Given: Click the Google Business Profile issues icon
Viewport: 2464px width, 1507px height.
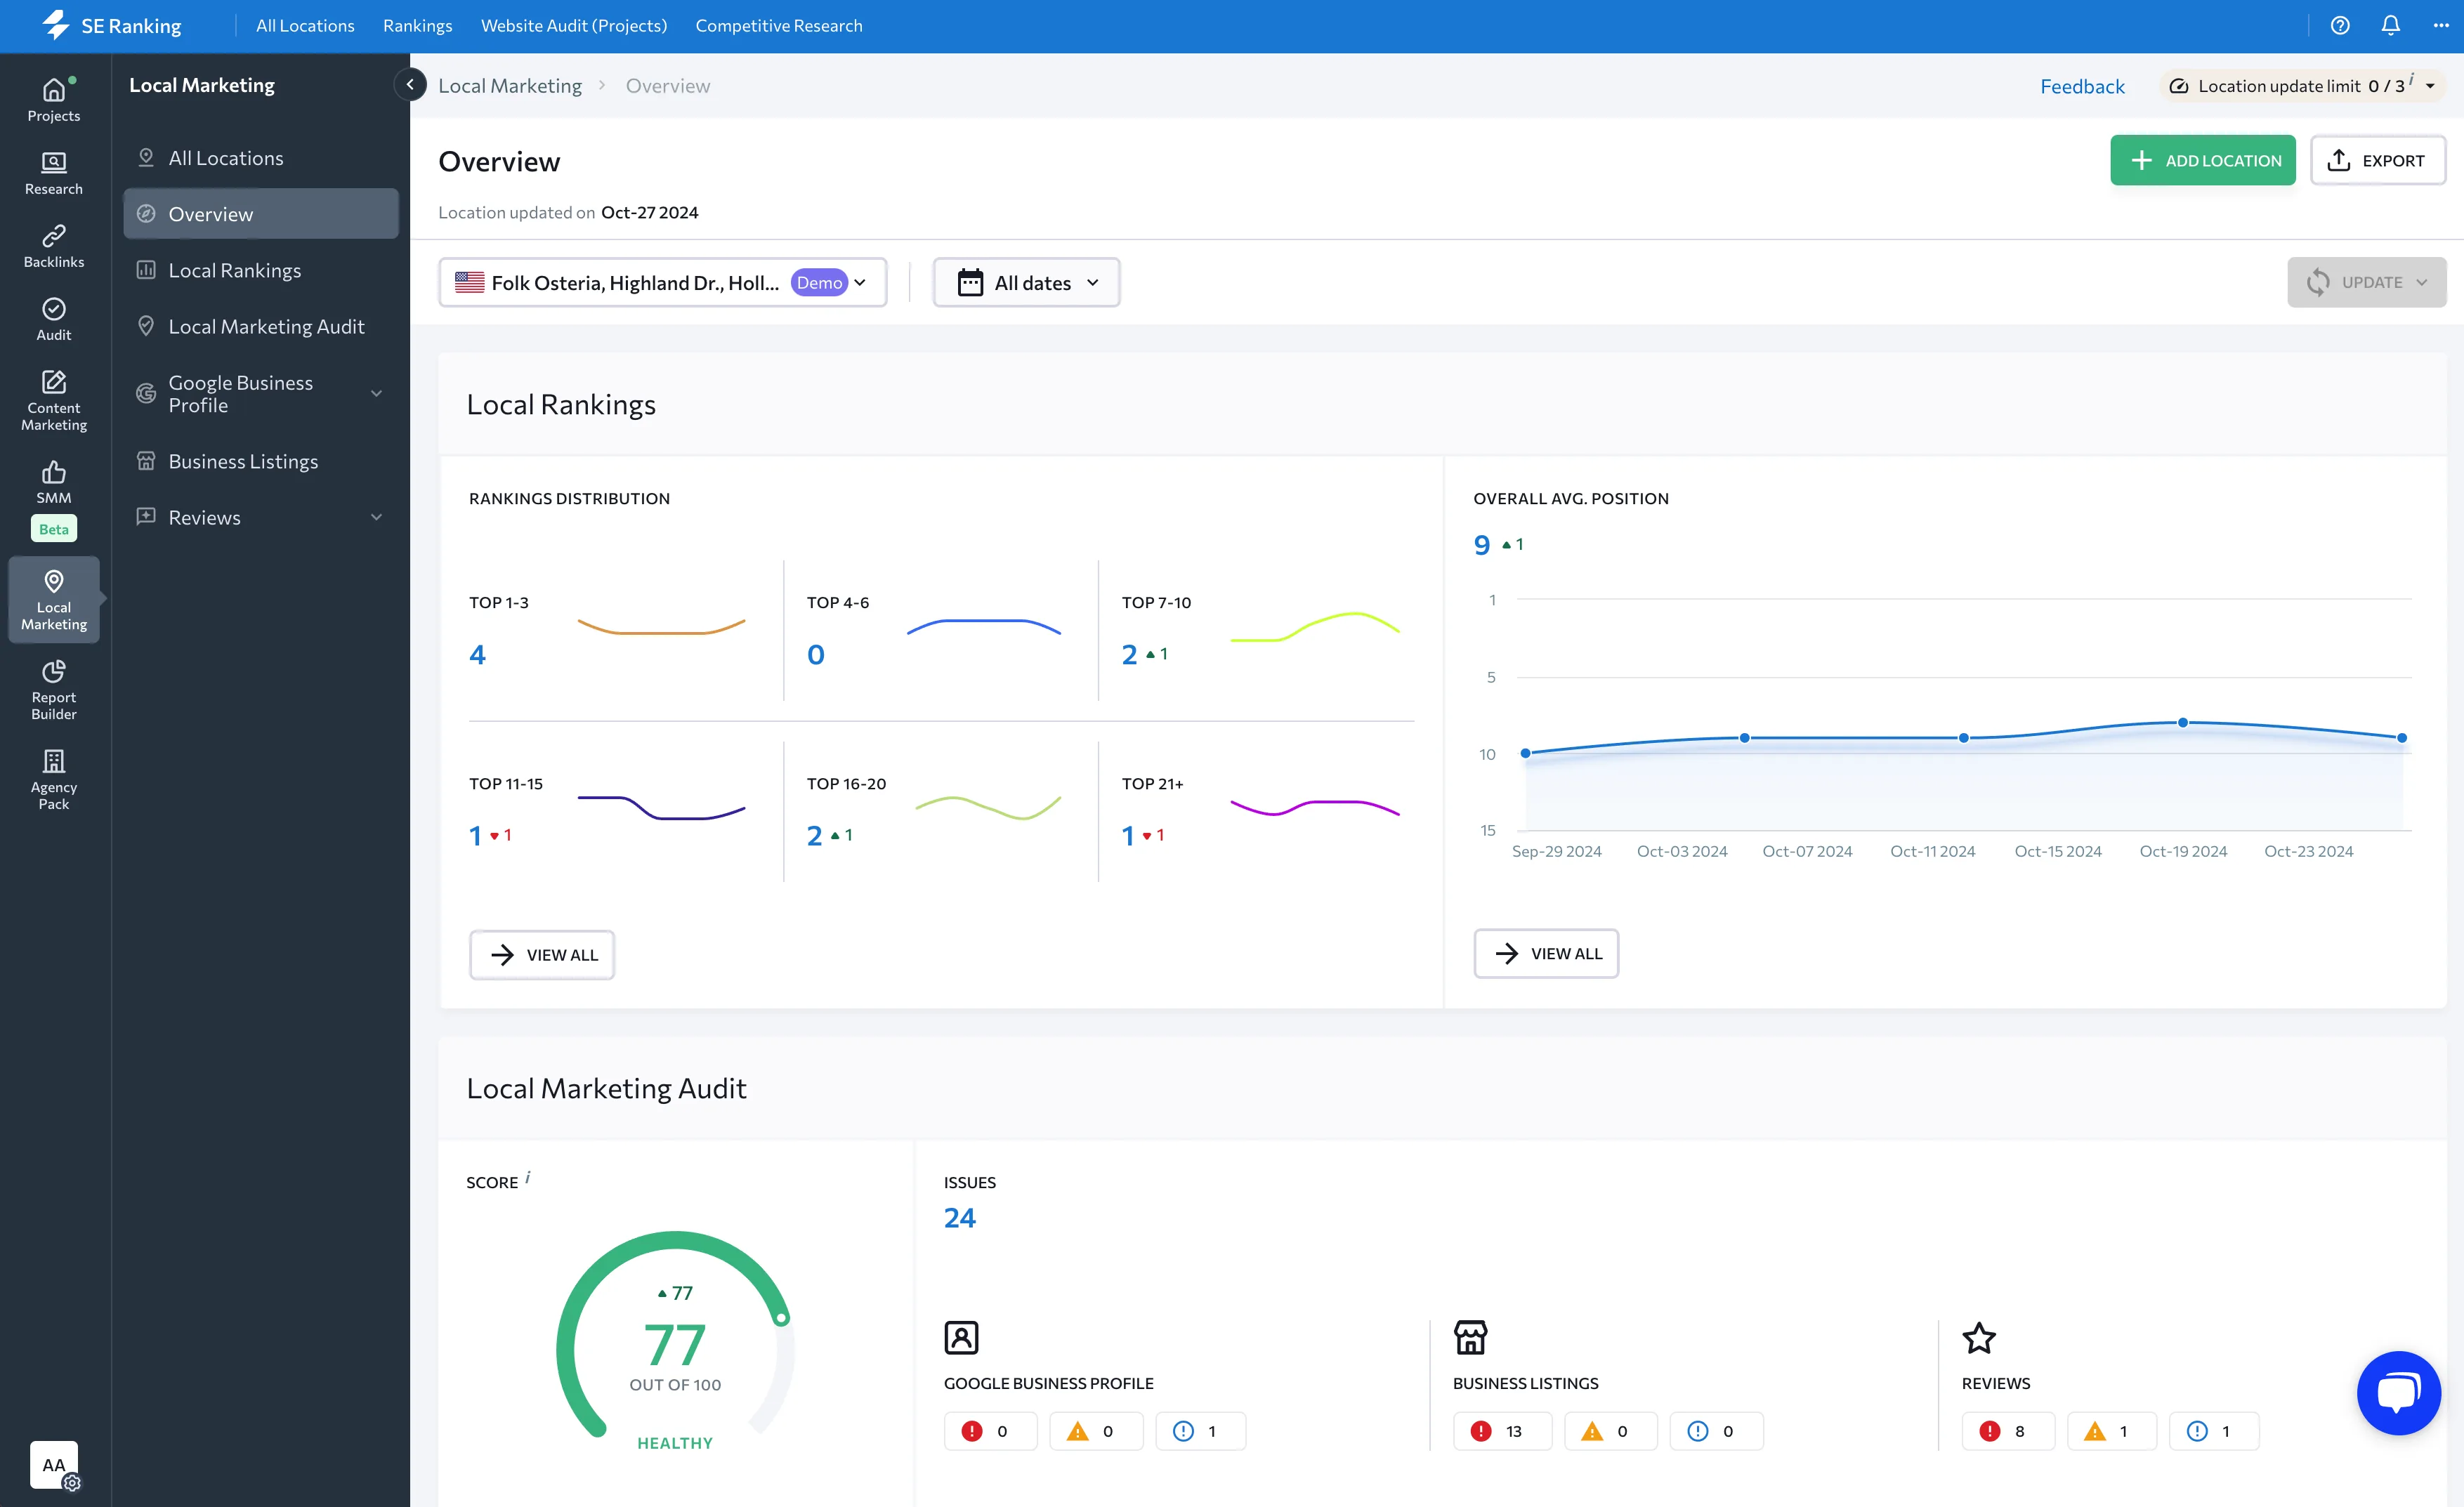Looking at the screenshot, I should [961, 1338].
